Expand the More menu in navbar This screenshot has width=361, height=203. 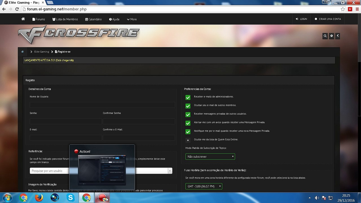coord(132,19)
